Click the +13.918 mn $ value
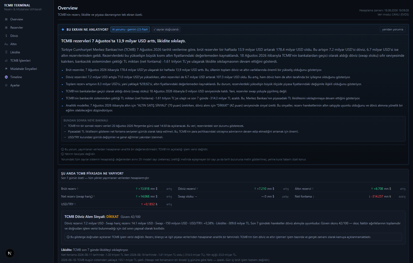The height and width of the screenshot is (263, 413). pos(147,189)
